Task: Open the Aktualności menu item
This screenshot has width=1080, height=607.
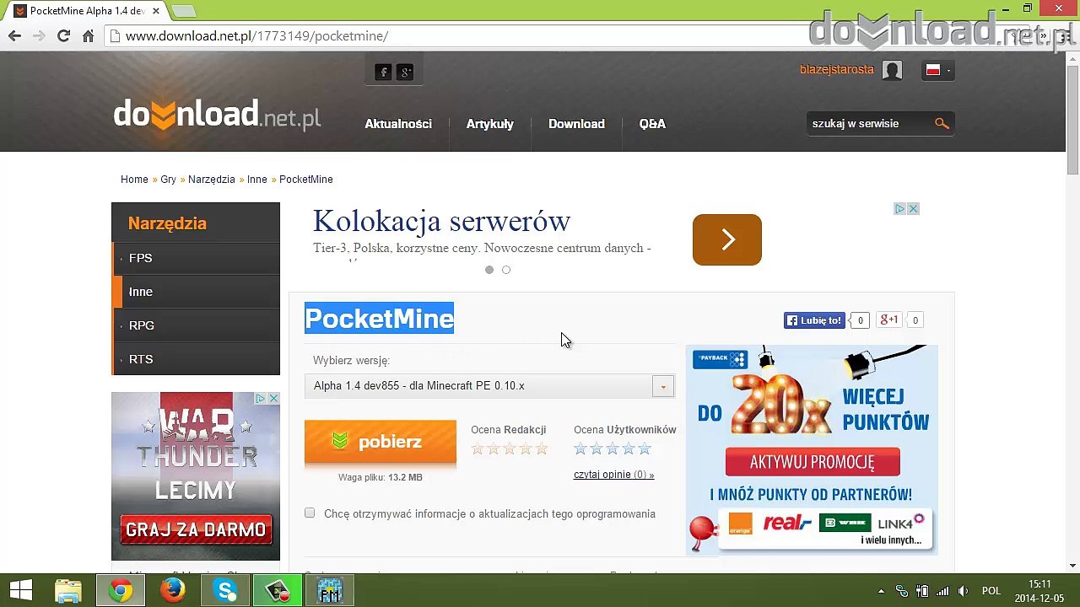Action: tap(398, 124)
